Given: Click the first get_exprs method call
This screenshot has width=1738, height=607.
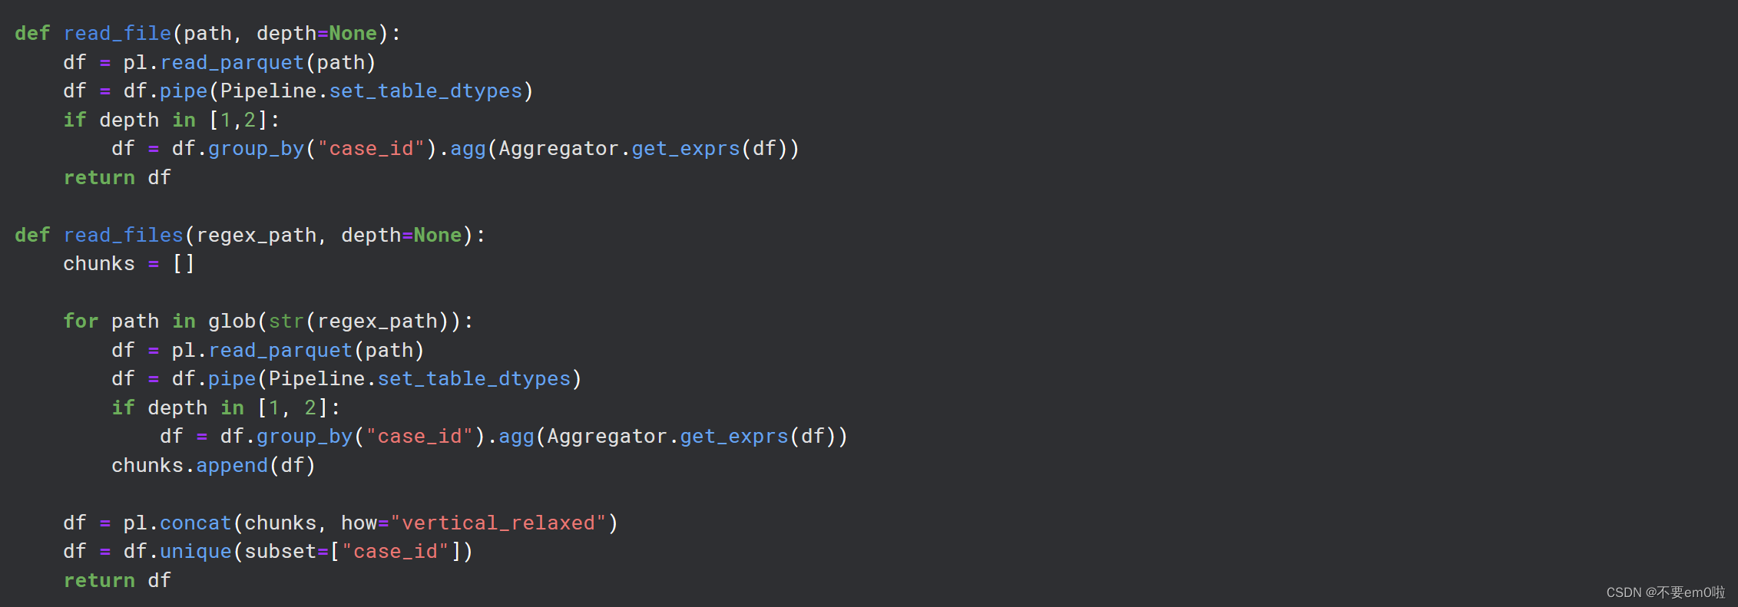Looking at the screenshot, I should coord(686,149).
